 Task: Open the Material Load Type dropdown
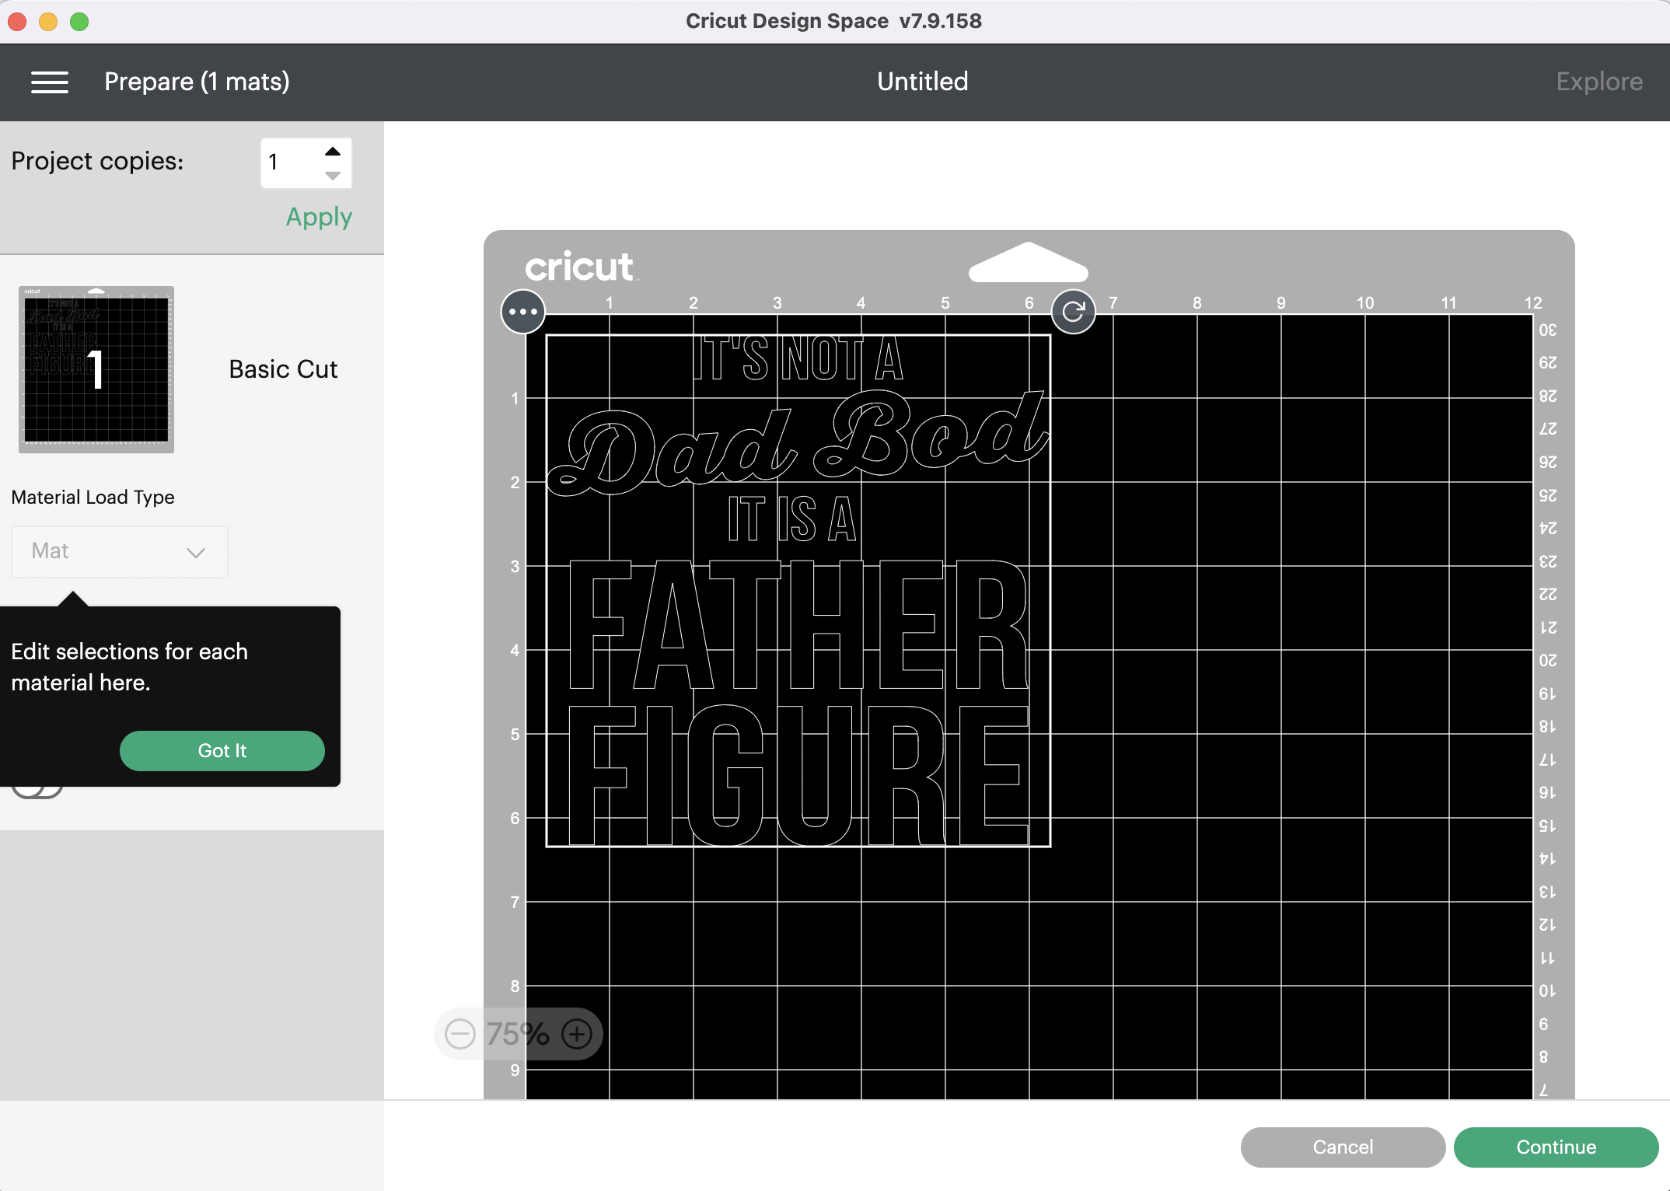(x=120, y=552)
